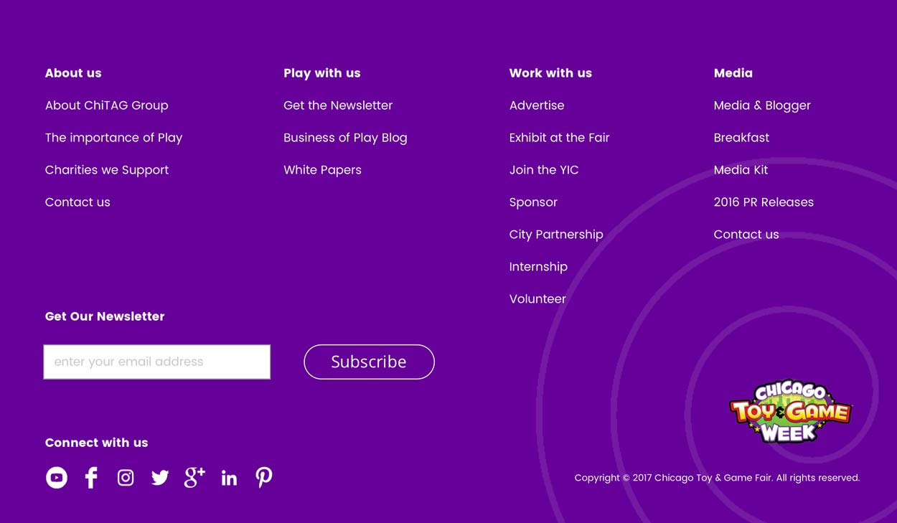Screen dimensions: 897x523
Task: Click the Copyright 2017 notice text
Action: 717,478
